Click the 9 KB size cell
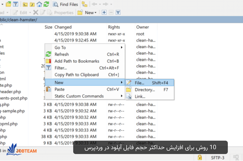243x161 pixels. (x=47, y=143)
